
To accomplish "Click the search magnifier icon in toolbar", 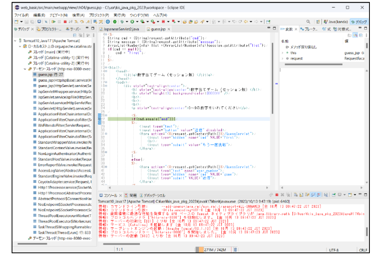I will (308, 22).
